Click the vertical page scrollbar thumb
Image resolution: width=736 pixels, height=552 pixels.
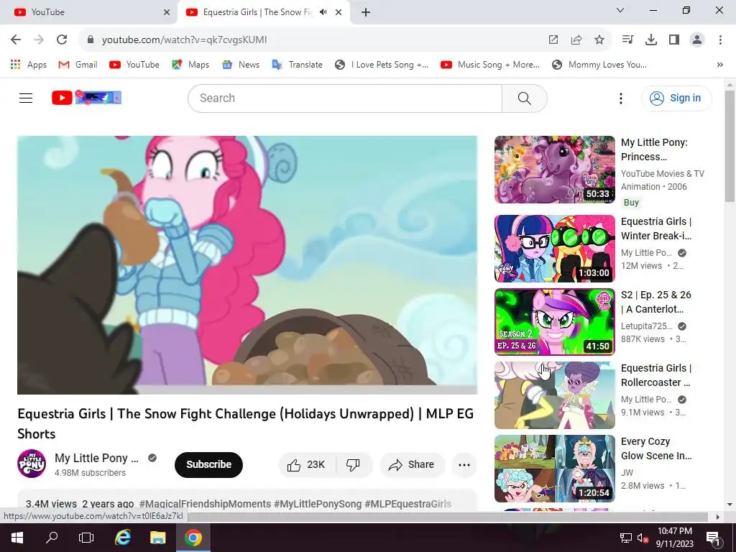tap(730, 145)
